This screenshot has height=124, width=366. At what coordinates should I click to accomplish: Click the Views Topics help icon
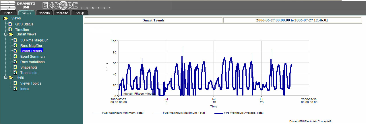coord(15,83)
